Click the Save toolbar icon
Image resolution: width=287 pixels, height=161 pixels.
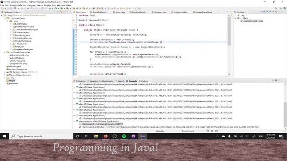coord(8,8)
